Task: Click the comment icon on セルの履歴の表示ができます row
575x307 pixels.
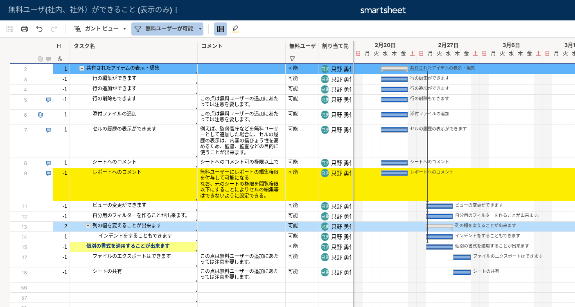Action: click(48, 129)
